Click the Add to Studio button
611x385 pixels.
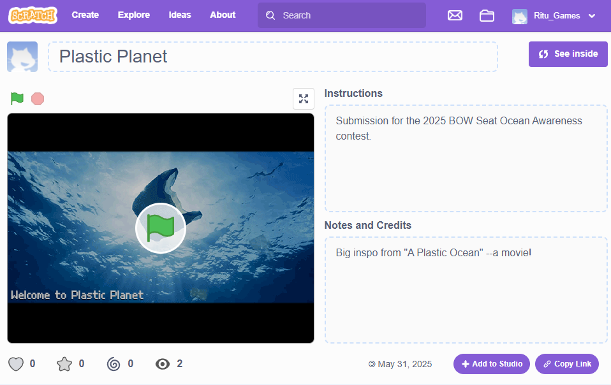point(491,364)
